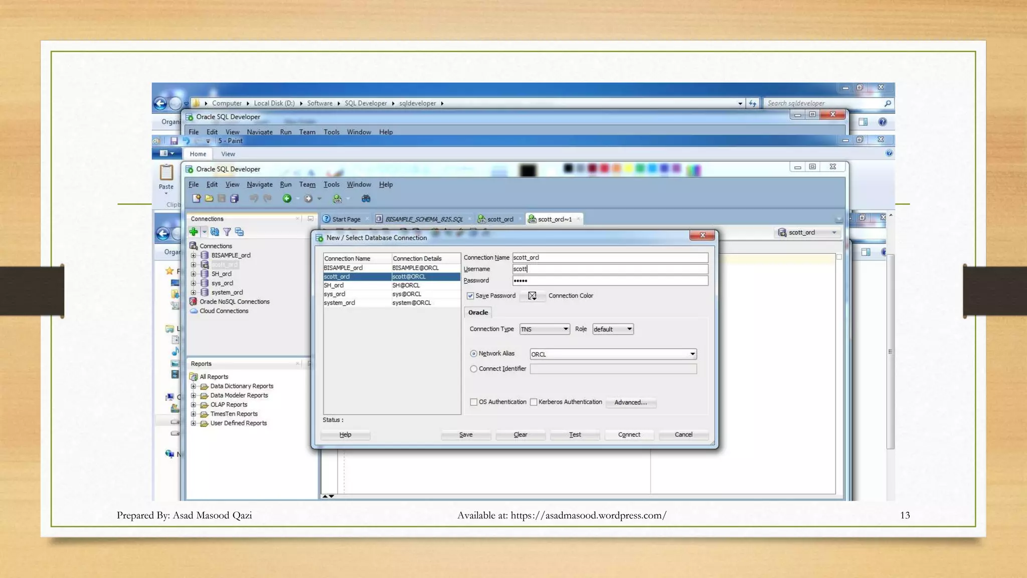Click the Paint save icon in quick access bar

coord(174,141)
